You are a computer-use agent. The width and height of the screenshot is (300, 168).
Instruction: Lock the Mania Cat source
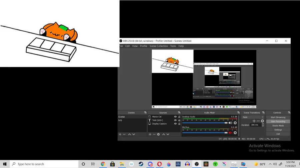179,117
